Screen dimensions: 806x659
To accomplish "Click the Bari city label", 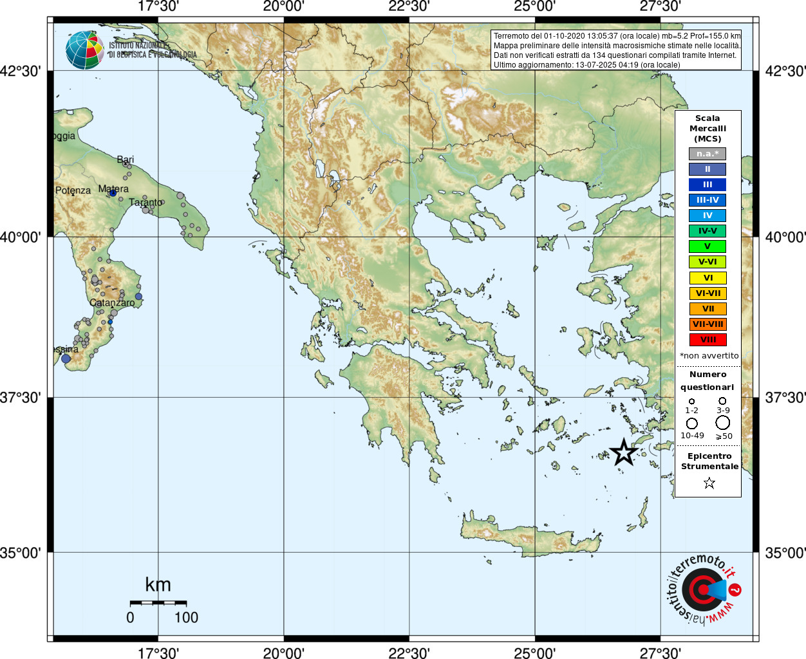I will coord(126,160).
